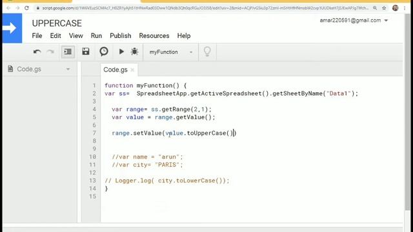Click line 1 function myFunction text
The height and width of the screenshot is (232, 413).
(145, 86)
